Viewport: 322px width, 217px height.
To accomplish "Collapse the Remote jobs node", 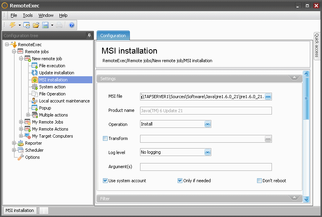I will pyautogui.click(x=14, y=51).
